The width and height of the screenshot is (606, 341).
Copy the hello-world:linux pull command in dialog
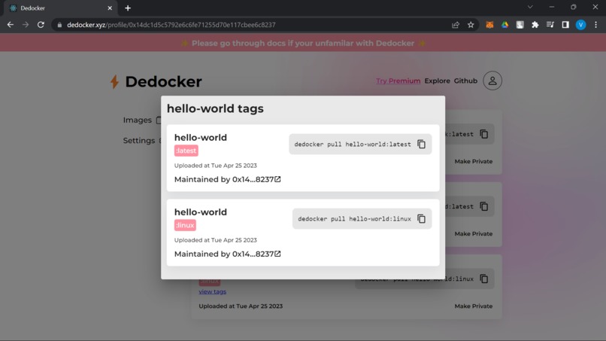[421, 219]
